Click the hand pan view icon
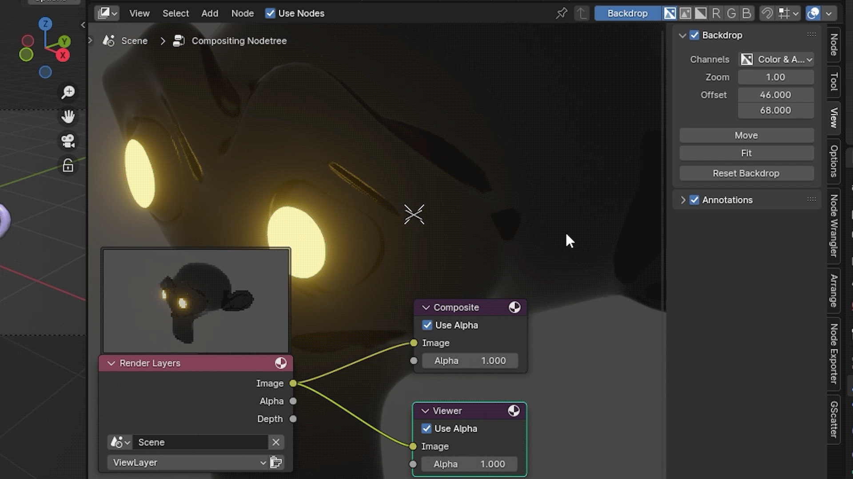The image size is (853, 479). coord(68,117)
